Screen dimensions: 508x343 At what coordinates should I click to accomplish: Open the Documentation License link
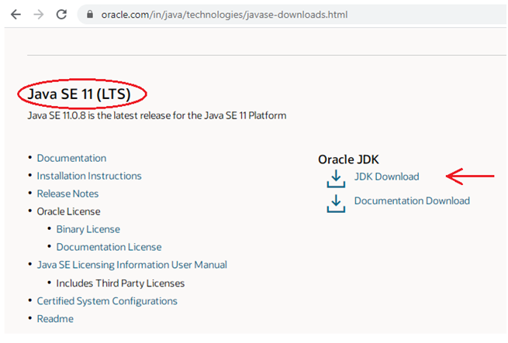coord(109,247)
